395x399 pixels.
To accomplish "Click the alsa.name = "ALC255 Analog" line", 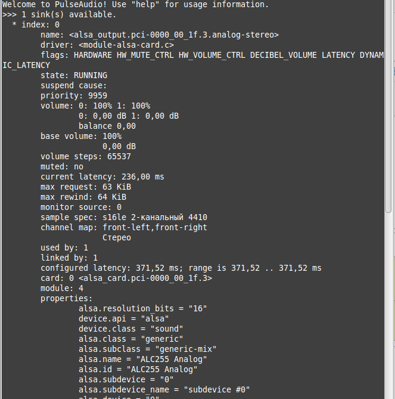I will point(143,360).
